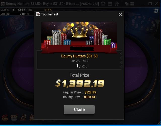Click the square L icon in title bar
Screen dimensions: 161x126
[x=110, y=4]
